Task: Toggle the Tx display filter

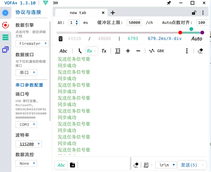Action: (x=104, y=51)
